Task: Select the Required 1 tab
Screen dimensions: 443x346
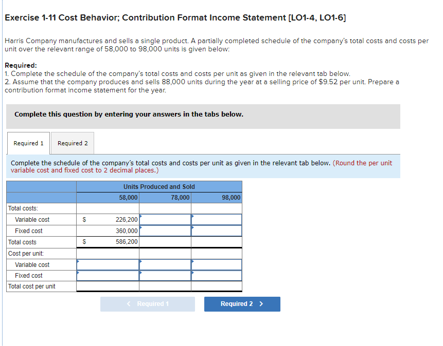Action: tap(28, 143)
